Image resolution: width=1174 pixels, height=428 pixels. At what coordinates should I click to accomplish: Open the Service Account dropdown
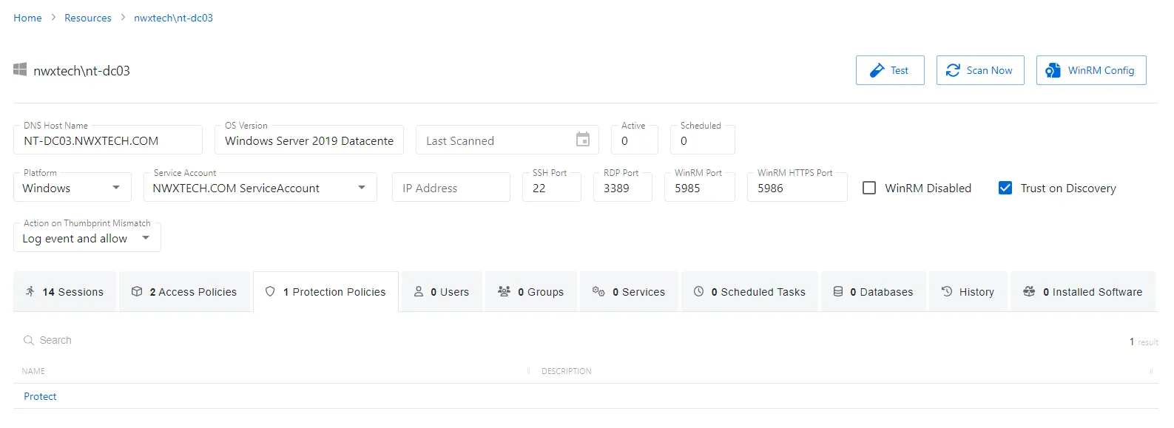click(x=260, y=187)
